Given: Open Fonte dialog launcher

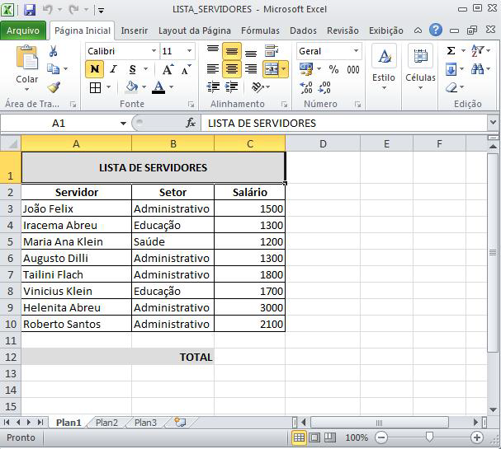Looking at the screenshot, I should (x=191, y=105).
